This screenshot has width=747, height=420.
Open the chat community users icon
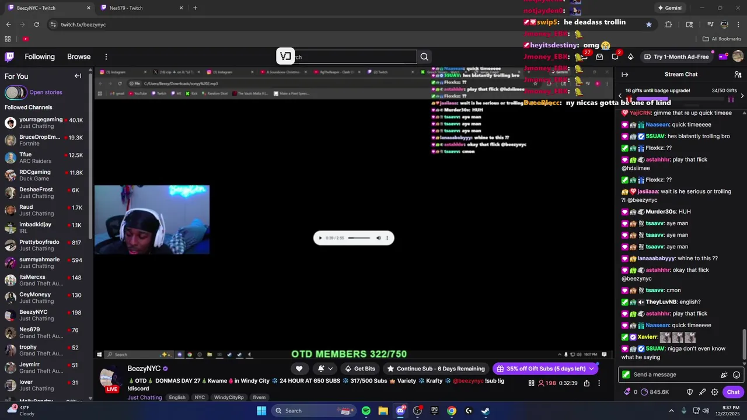[738, 75]
